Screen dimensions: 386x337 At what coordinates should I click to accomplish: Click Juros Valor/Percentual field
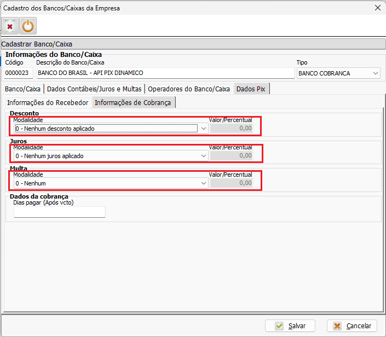[232, 155]
